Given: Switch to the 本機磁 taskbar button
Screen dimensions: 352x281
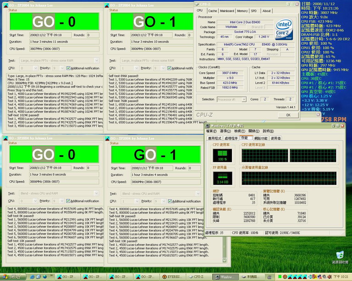Looking at the screenshot, I should (x=251, y=277).
